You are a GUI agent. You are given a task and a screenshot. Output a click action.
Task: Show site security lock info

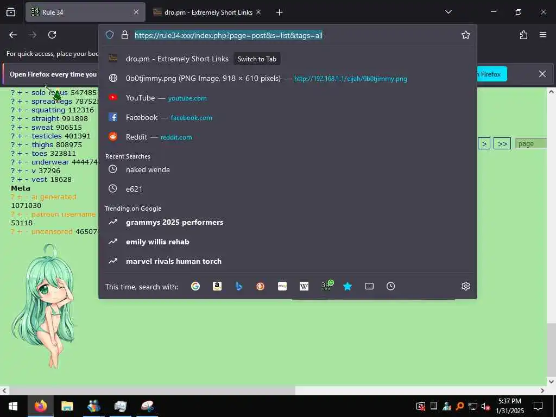[125, 35]
